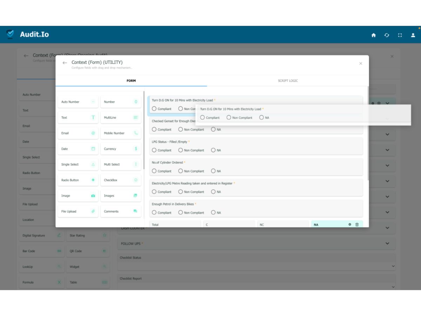Select Non Compliant for LPG Status question
Viewport: 421px width, 316px height.
181,150
